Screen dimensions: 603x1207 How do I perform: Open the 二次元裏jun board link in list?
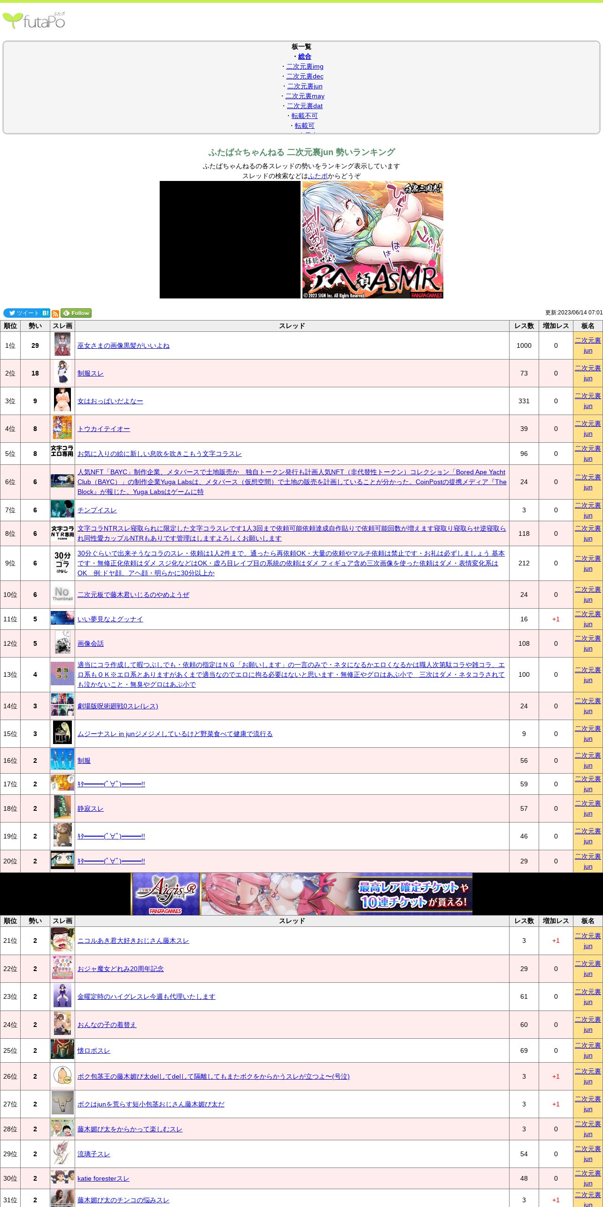[305, 86]
